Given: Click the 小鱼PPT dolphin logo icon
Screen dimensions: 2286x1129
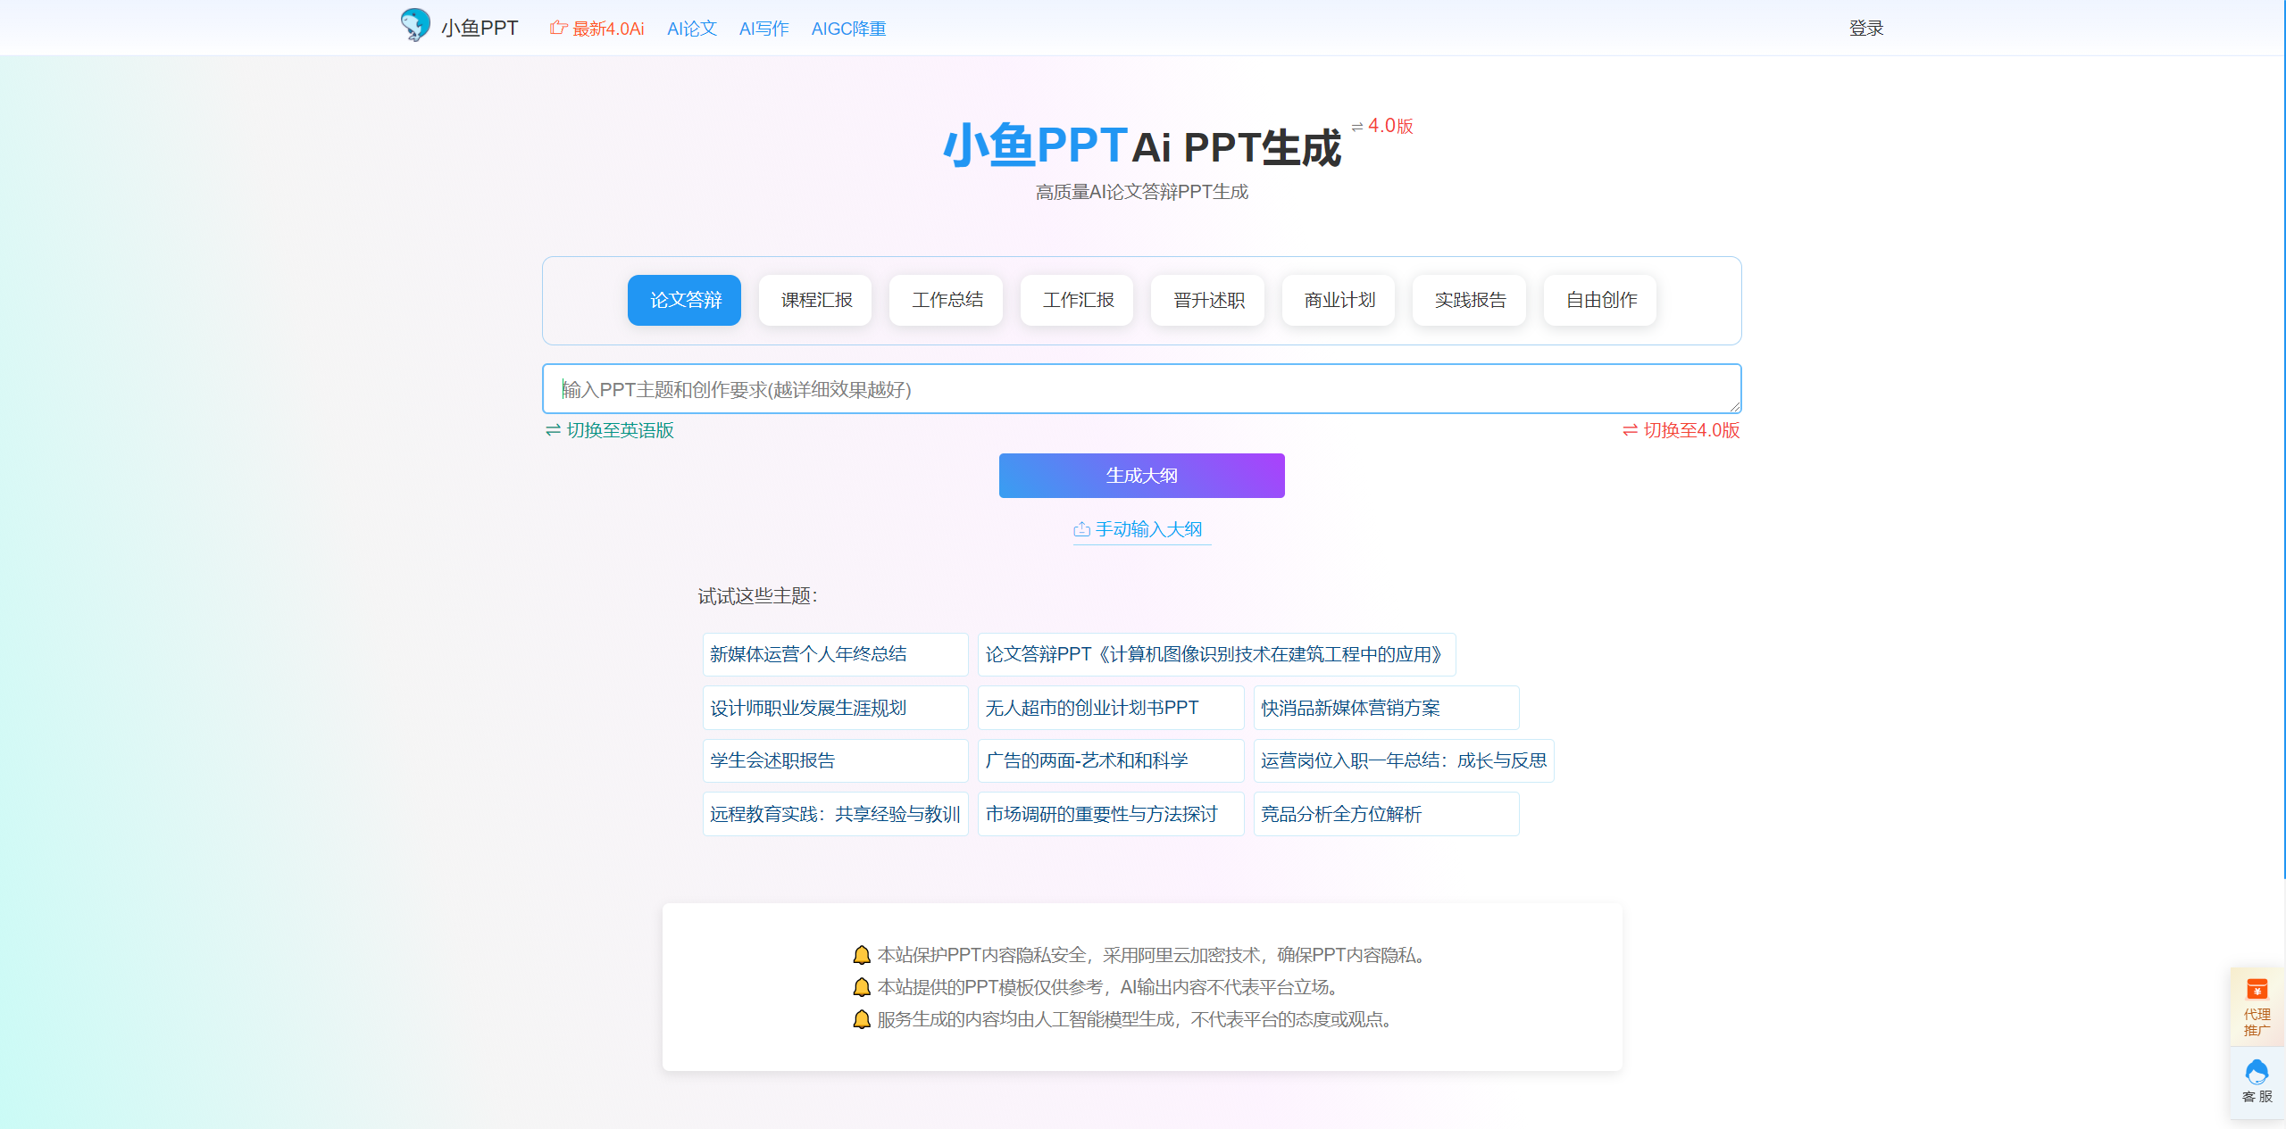Looking at the screenshot, I should (415, 25).
